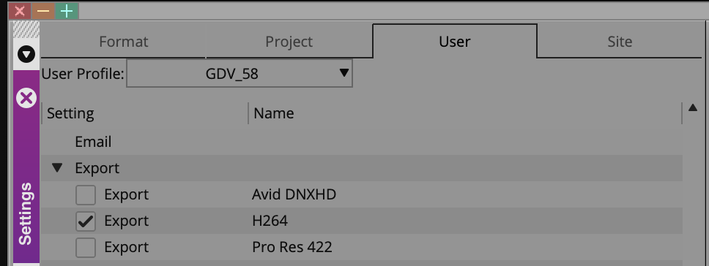Select the User tab
Screen dimensions: 709x266
455,42
